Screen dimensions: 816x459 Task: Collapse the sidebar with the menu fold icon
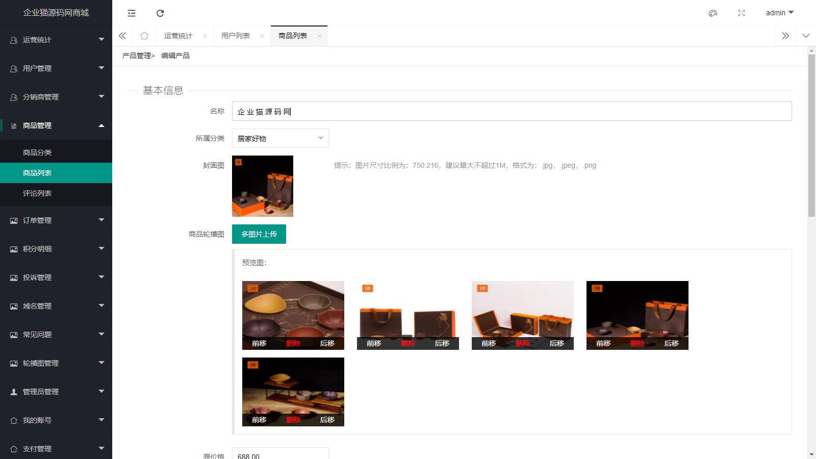(x=132, y=13)
